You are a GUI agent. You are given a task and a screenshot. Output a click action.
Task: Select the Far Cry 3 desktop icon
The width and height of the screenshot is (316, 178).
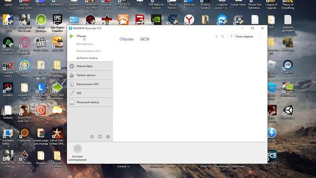click(272, 157)
